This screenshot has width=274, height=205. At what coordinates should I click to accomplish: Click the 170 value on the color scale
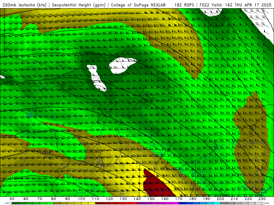179,199
